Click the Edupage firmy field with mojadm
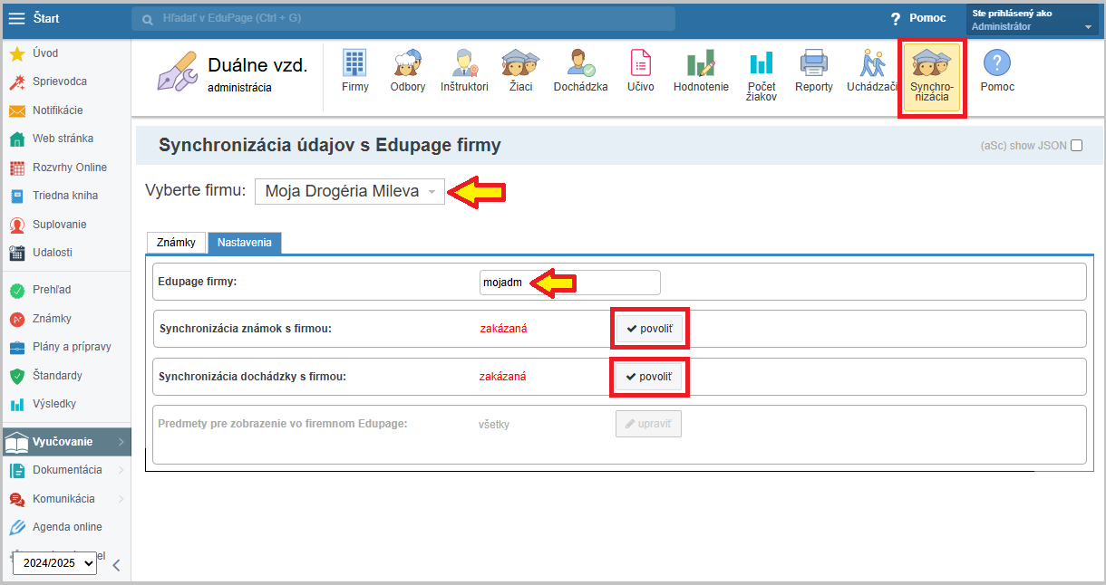The height and width of the screenshot is (585, 1106). [x=570, y=283]
